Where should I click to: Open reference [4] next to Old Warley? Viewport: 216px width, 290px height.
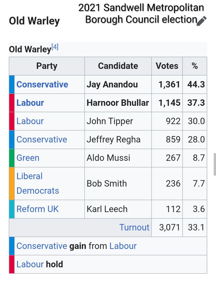pyautogui.click(x=55, y=46)
